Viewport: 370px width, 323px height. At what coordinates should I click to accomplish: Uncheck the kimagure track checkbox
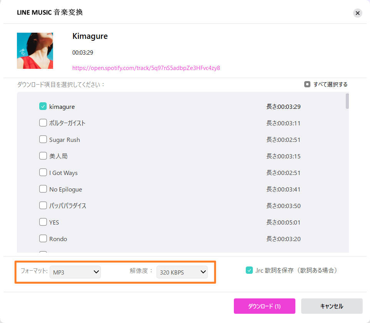tap(43, 106)
